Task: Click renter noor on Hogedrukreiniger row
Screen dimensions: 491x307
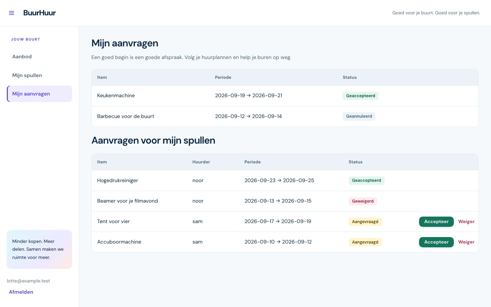Action: point(198,180)
